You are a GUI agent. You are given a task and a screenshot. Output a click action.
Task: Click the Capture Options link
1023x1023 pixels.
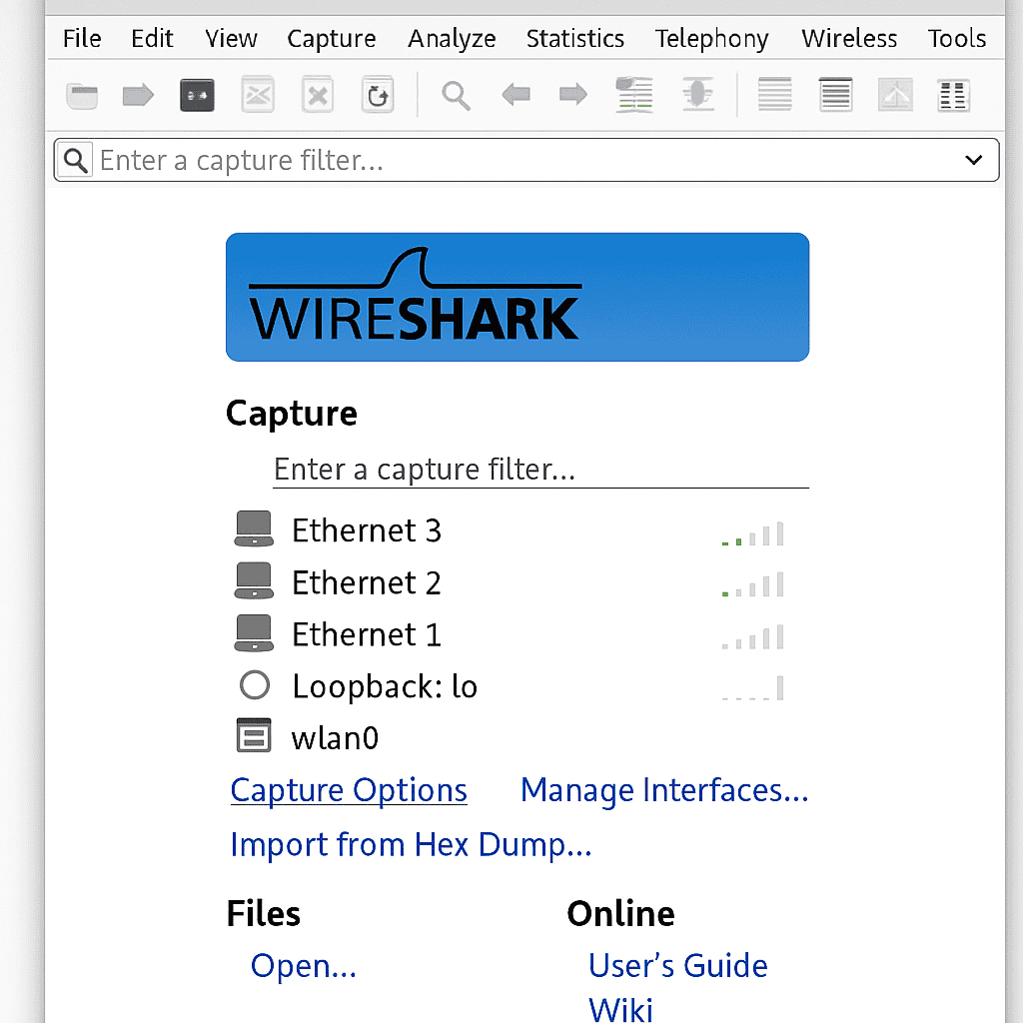point(349,790)
